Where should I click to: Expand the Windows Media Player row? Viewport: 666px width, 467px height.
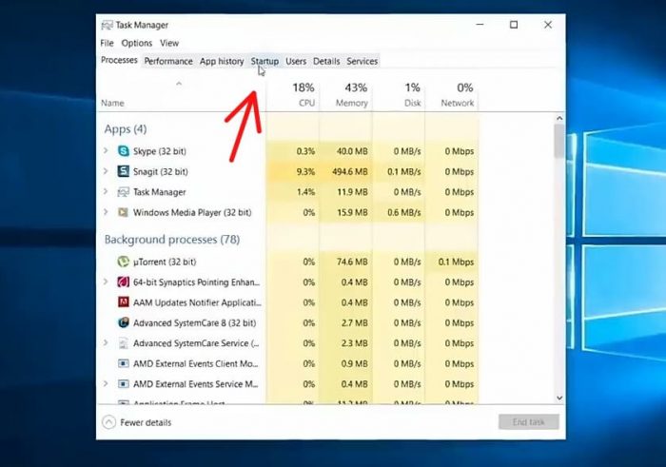point(106,211)
